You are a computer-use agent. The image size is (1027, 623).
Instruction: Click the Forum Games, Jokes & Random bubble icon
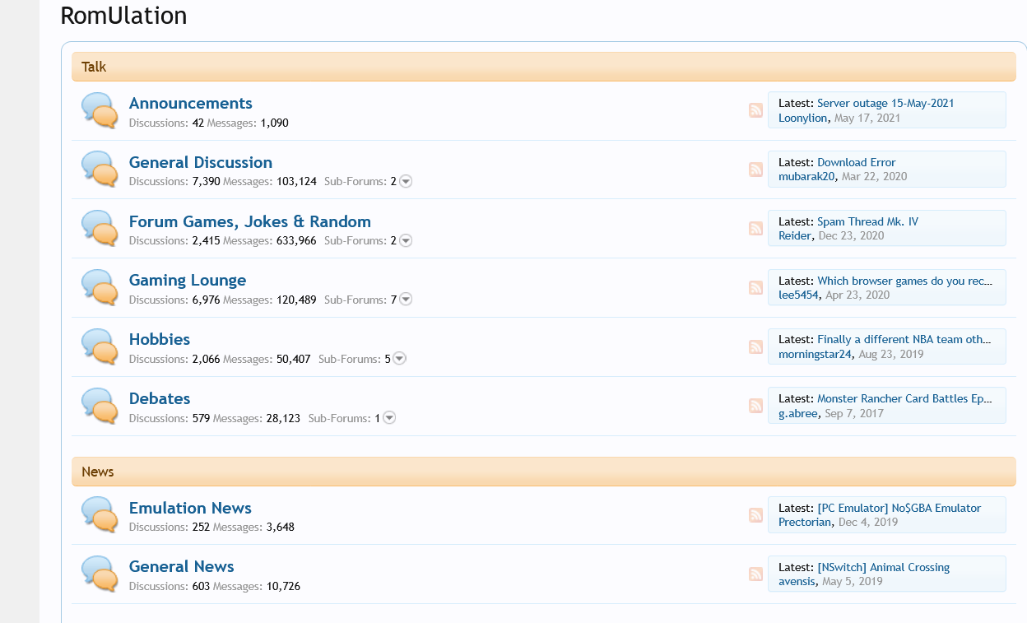100,229
